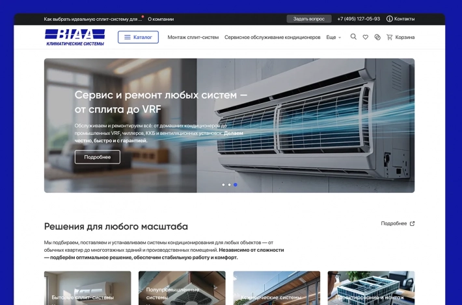Select the second slider dot
The width and height of the screenshot is (462, 305).
tap(229, 185)
